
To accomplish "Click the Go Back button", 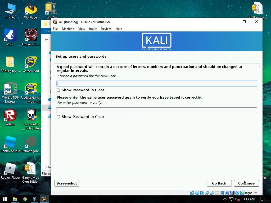I will [x=219, y=183].
